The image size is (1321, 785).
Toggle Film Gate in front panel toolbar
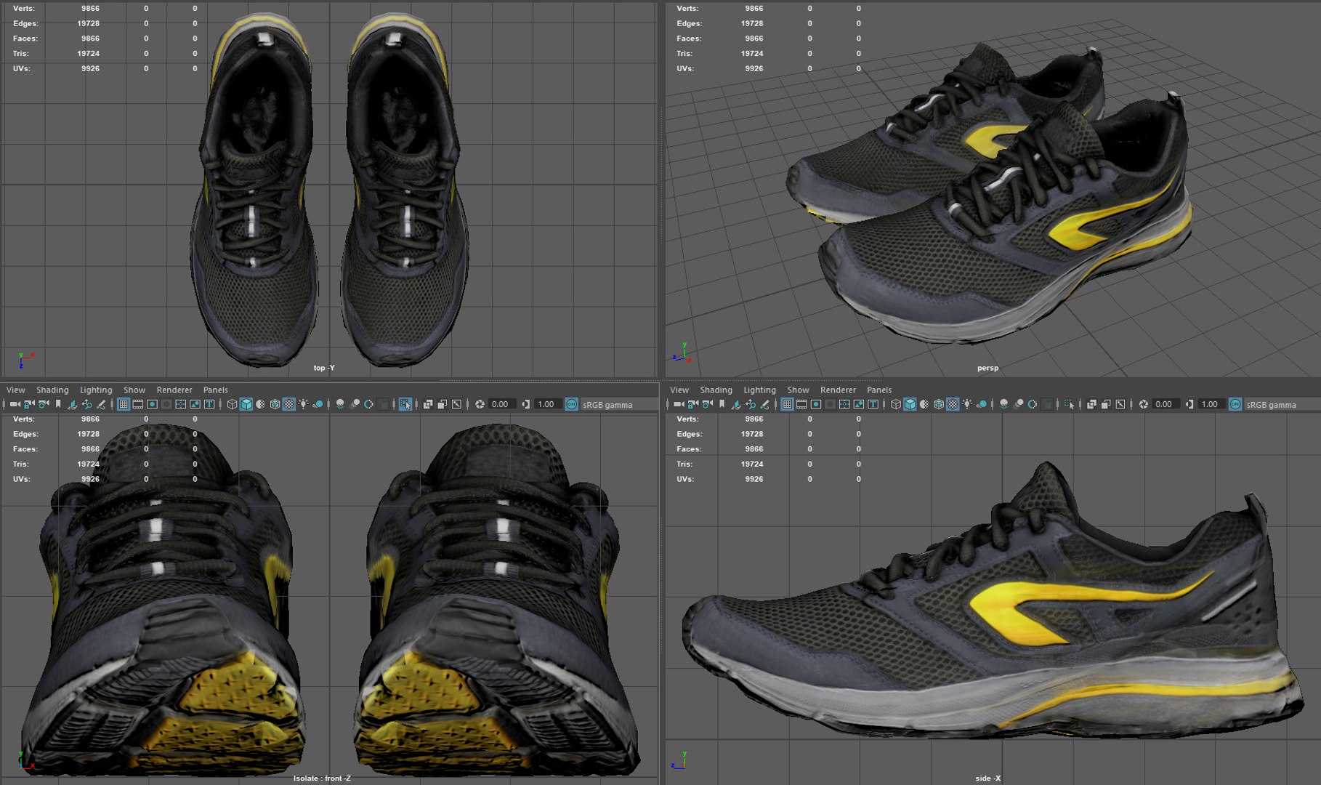[138, 404]
